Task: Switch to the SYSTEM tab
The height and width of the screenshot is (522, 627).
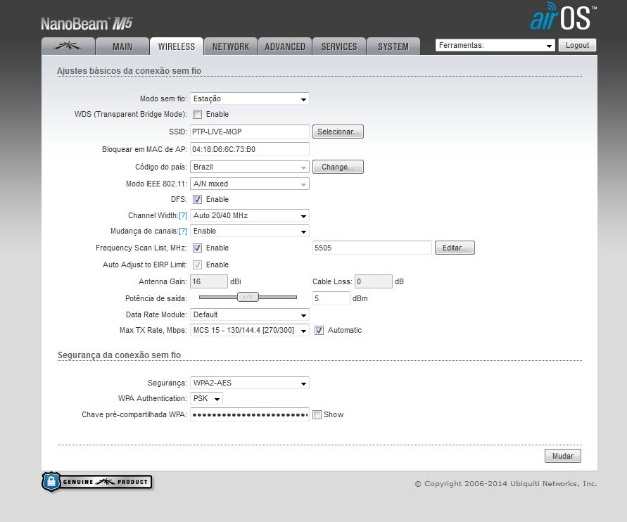Action: click(x=393, y=46)
